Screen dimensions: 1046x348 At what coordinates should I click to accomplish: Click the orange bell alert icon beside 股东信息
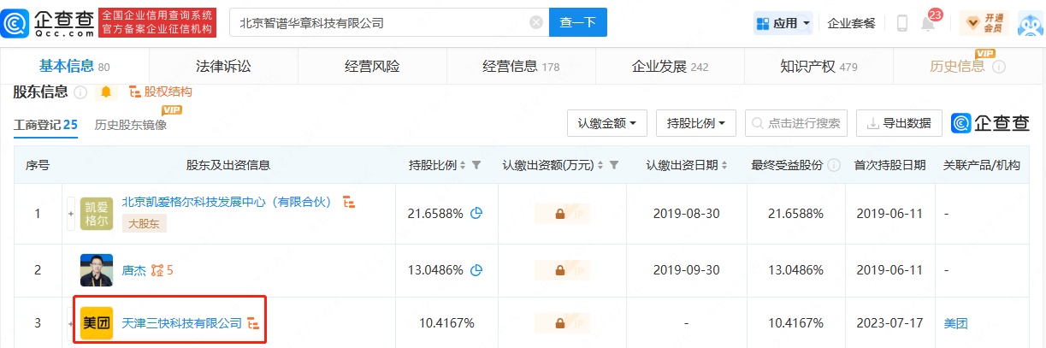(x=107, y=91)
